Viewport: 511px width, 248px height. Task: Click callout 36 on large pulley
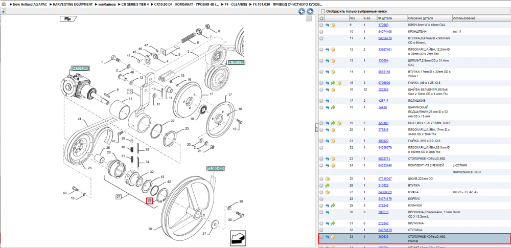(x=150, y=229)
